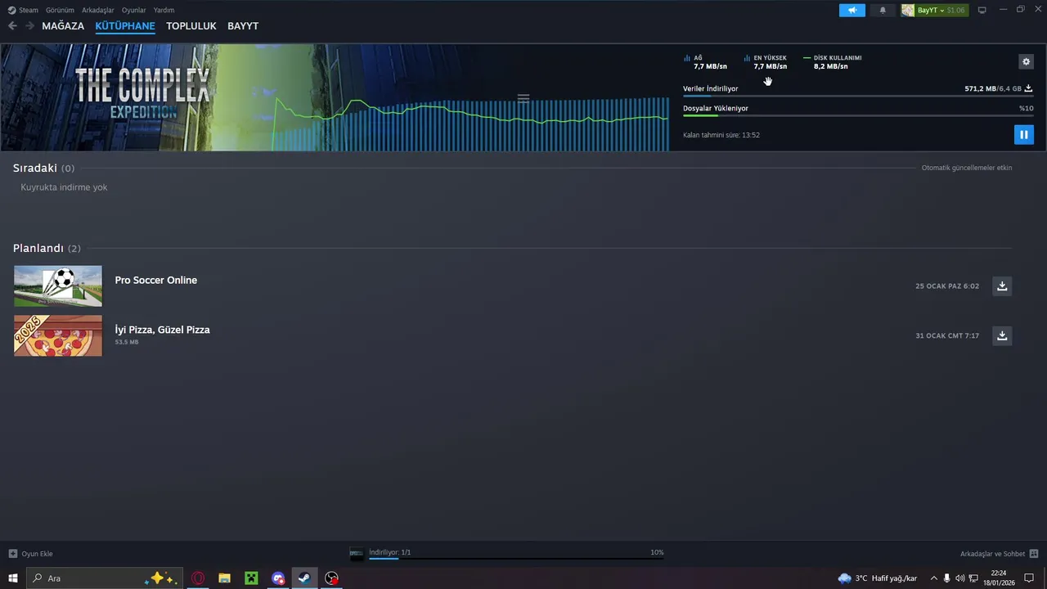
Task: Click the EN YÜKSEK peak speed stat
Action: coord(766,62)
